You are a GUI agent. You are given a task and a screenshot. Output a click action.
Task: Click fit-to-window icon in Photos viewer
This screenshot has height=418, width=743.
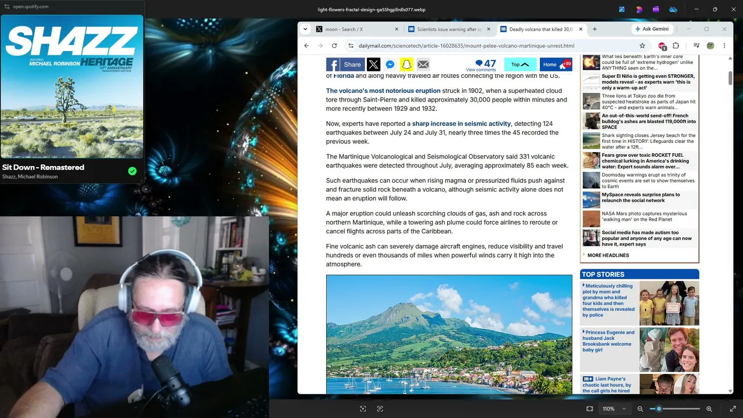(x=590, y=409)
